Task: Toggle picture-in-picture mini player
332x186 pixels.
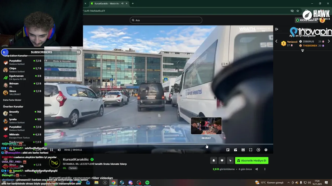Action: (x=228, y=150)
